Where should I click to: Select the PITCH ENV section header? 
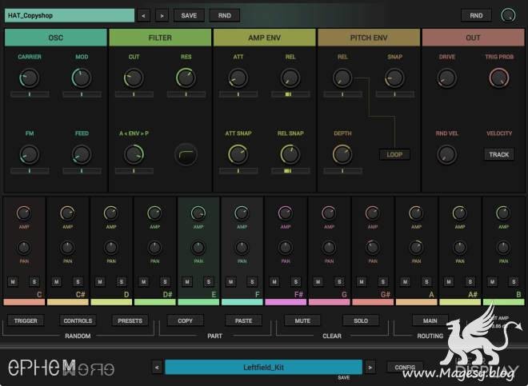[369, 38]
